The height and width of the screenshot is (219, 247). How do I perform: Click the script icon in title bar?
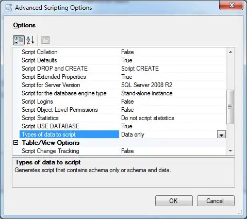pos(8,8)
